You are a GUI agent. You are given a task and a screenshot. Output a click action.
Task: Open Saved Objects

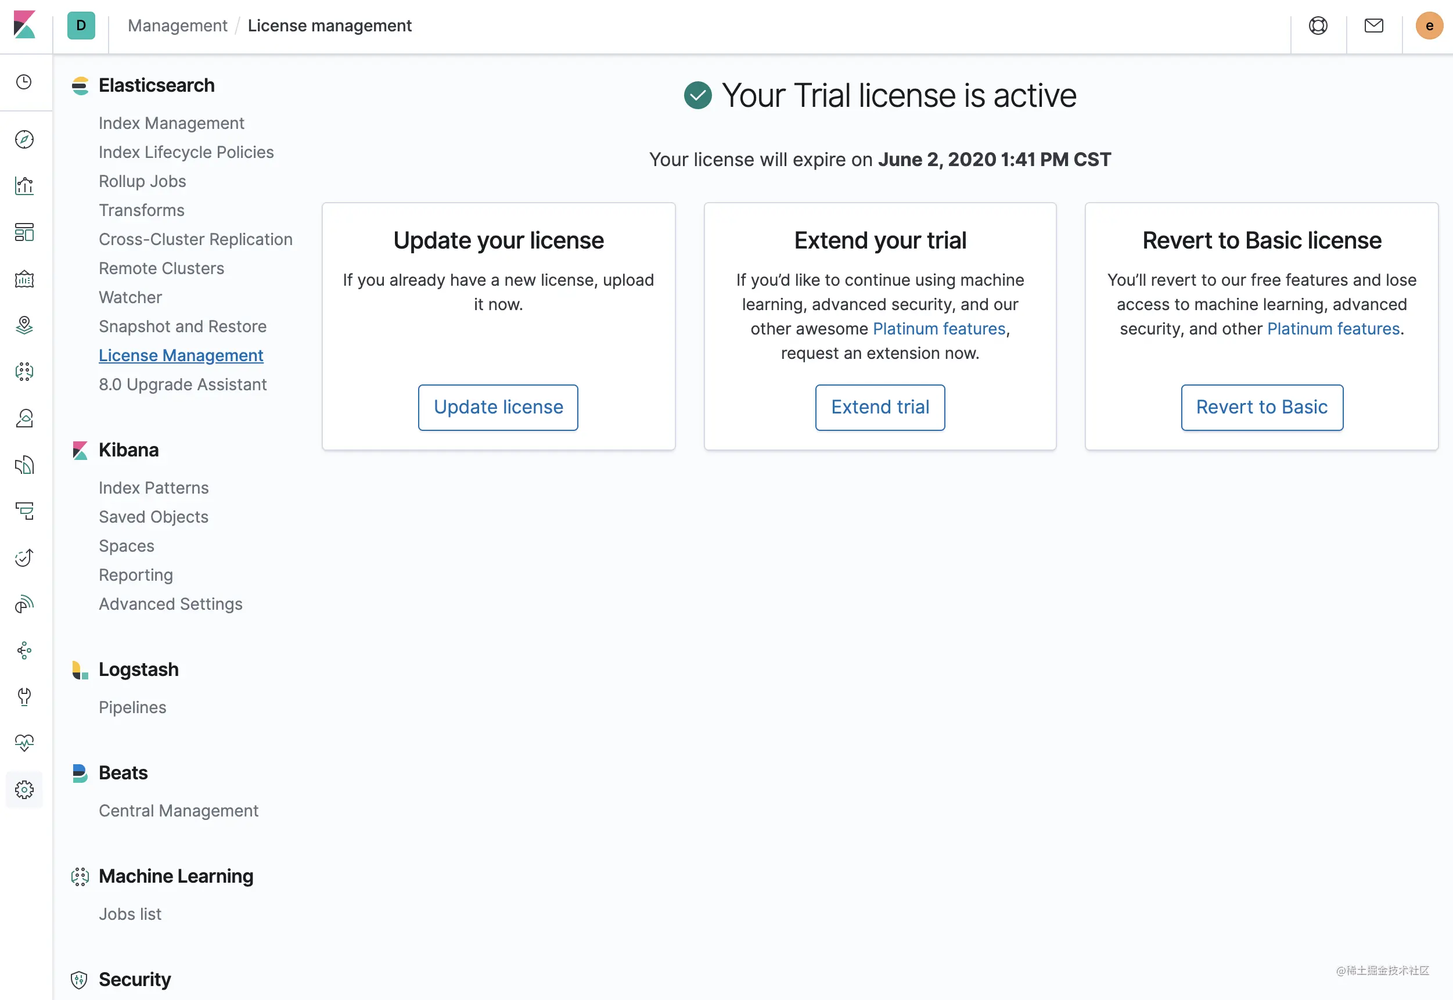(x=153, y=517)
